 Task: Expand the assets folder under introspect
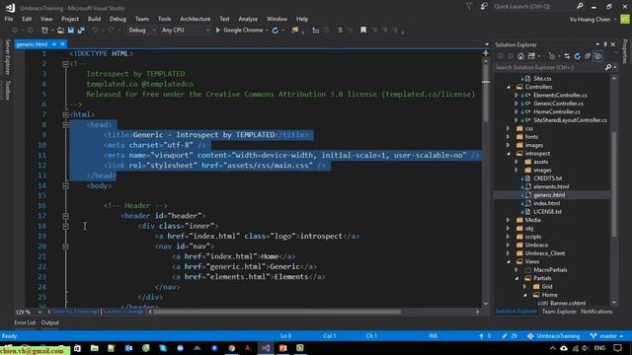coord(516,162)
